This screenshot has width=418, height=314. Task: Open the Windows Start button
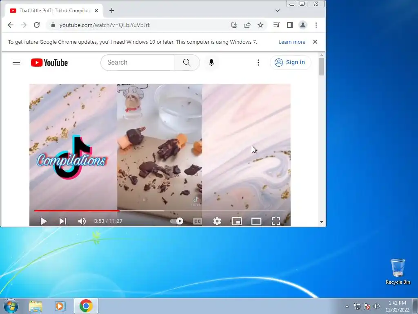click(x=11, y=306)
